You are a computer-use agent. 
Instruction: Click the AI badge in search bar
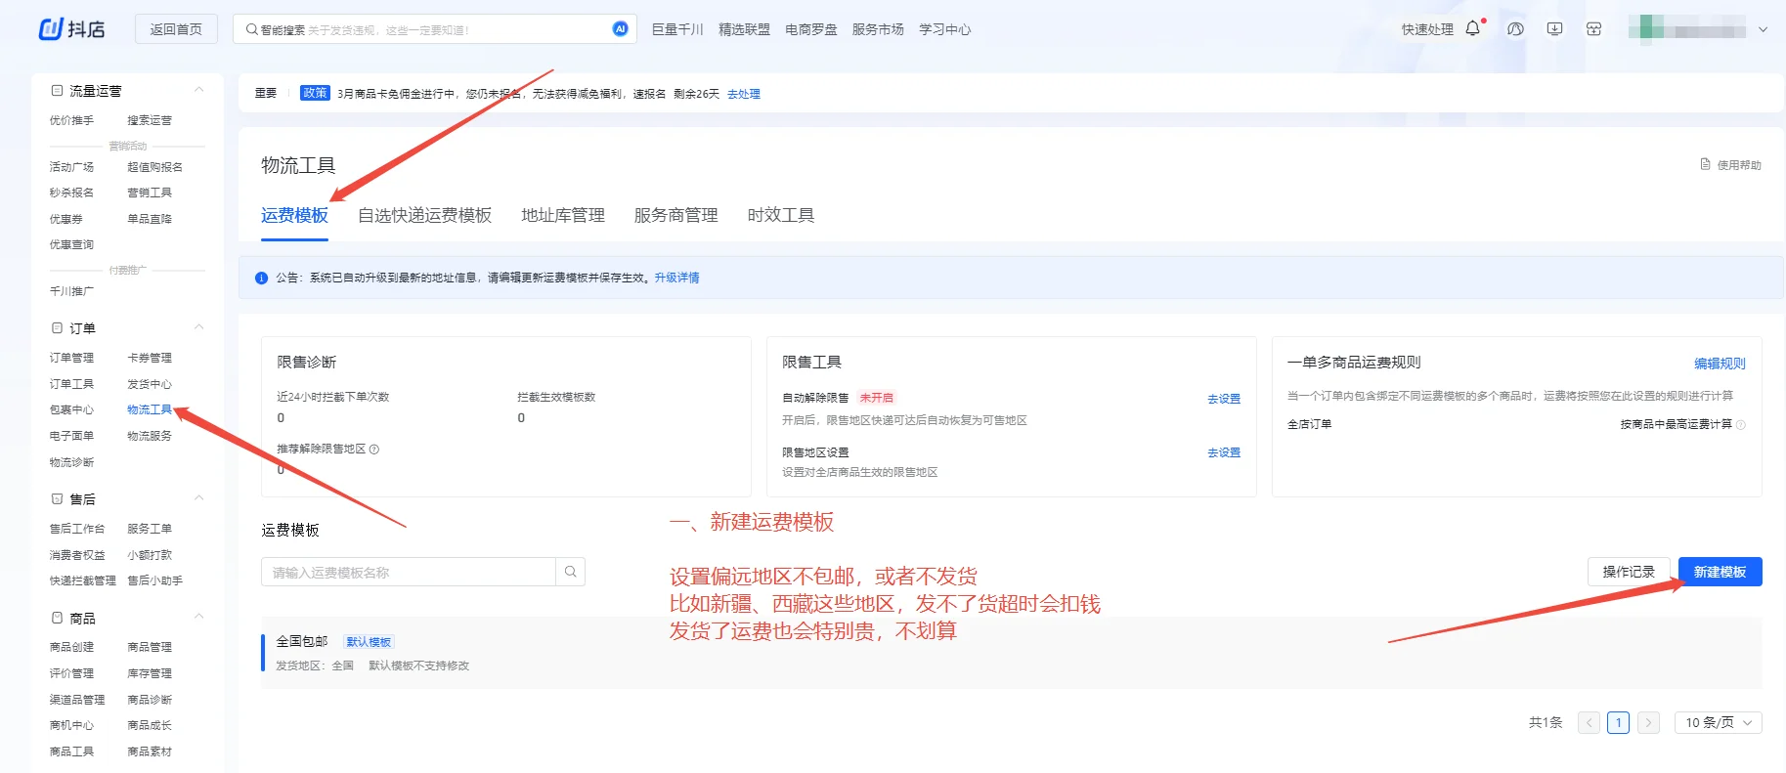[620, 29]
